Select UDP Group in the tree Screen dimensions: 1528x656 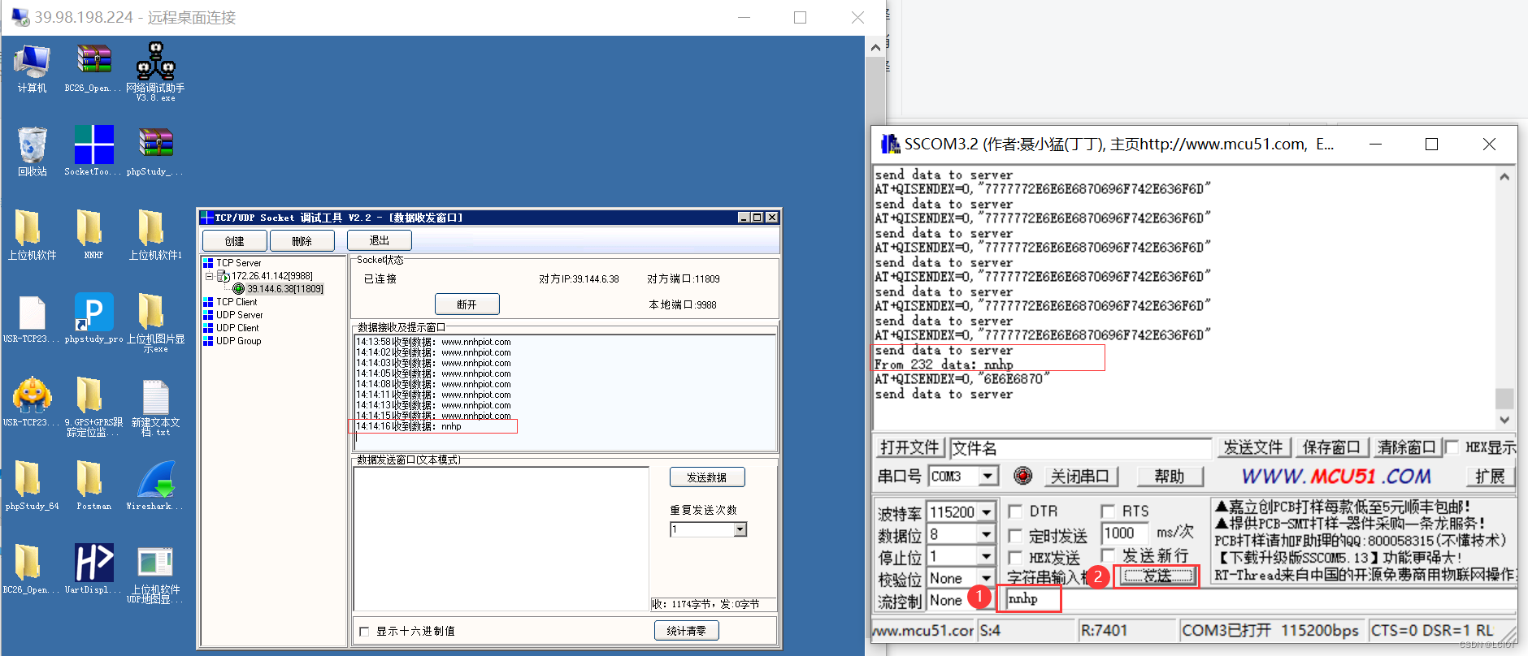[x=239, y=341]
